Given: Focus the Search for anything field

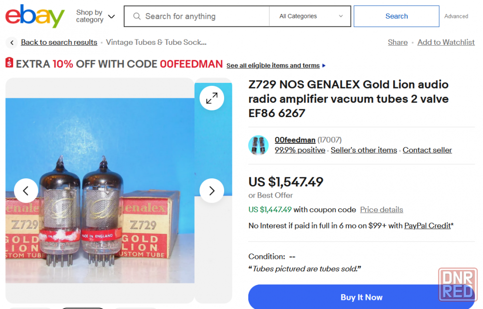Looking at the screenshot, I should point(197,16).
